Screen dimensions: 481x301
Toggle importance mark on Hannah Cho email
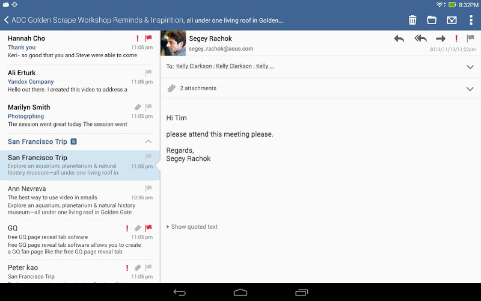138,39
